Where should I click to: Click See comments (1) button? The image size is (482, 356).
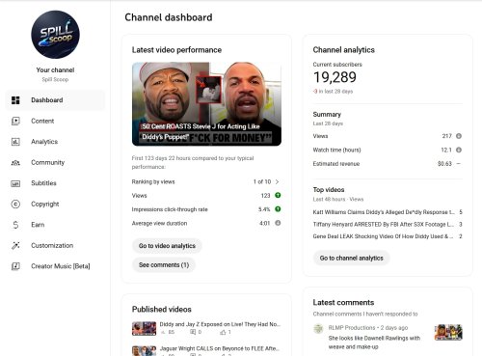[164, 265]
